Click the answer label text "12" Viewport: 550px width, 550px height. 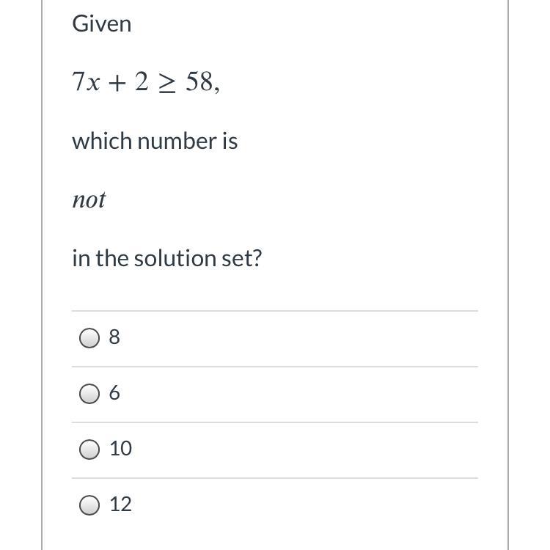tap(120, 505)
